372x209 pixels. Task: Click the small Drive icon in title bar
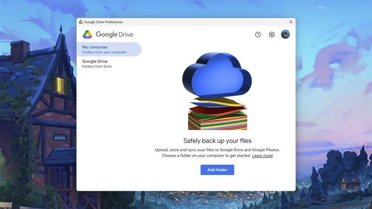pos(81,22)
